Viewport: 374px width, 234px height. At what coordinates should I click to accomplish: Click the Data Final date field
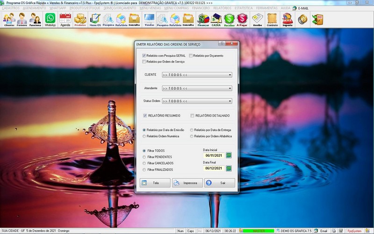tap(213, 168)
